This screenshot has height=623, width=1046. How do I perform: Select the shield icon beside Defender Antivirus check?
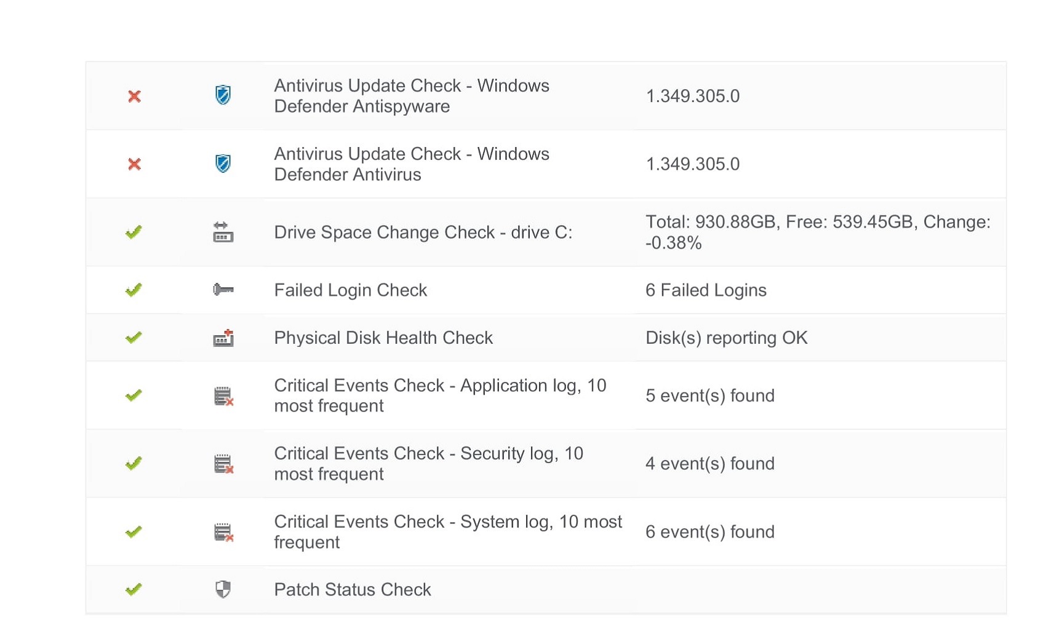223,164
